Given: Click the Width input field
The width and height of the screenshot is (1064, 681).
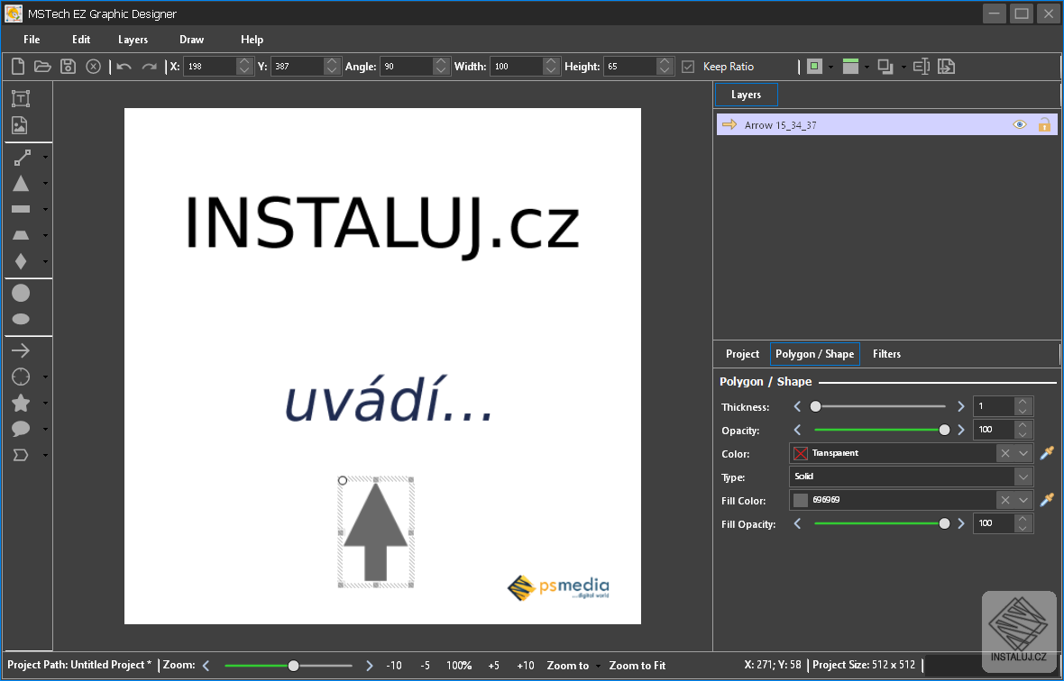Looking at the screenshot, I should click(517, 67).
